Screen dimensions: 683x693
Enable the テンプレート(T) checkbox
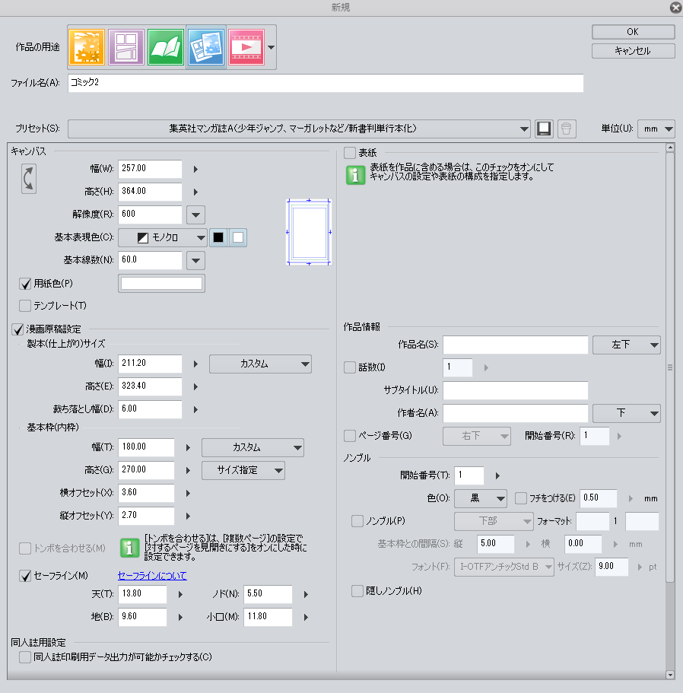25,305
